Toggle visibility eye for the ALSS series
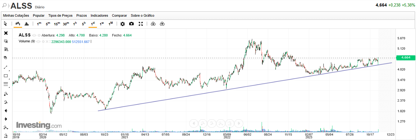 click(x=34, y=35)
